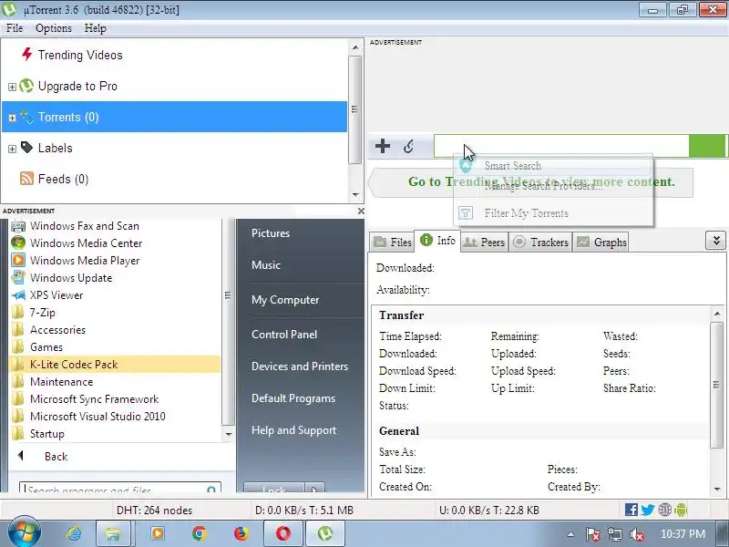The width and height of the screenshot is (729, 547).
Task: Click the muted volume tray icon
Action: [x=636, y=534]
